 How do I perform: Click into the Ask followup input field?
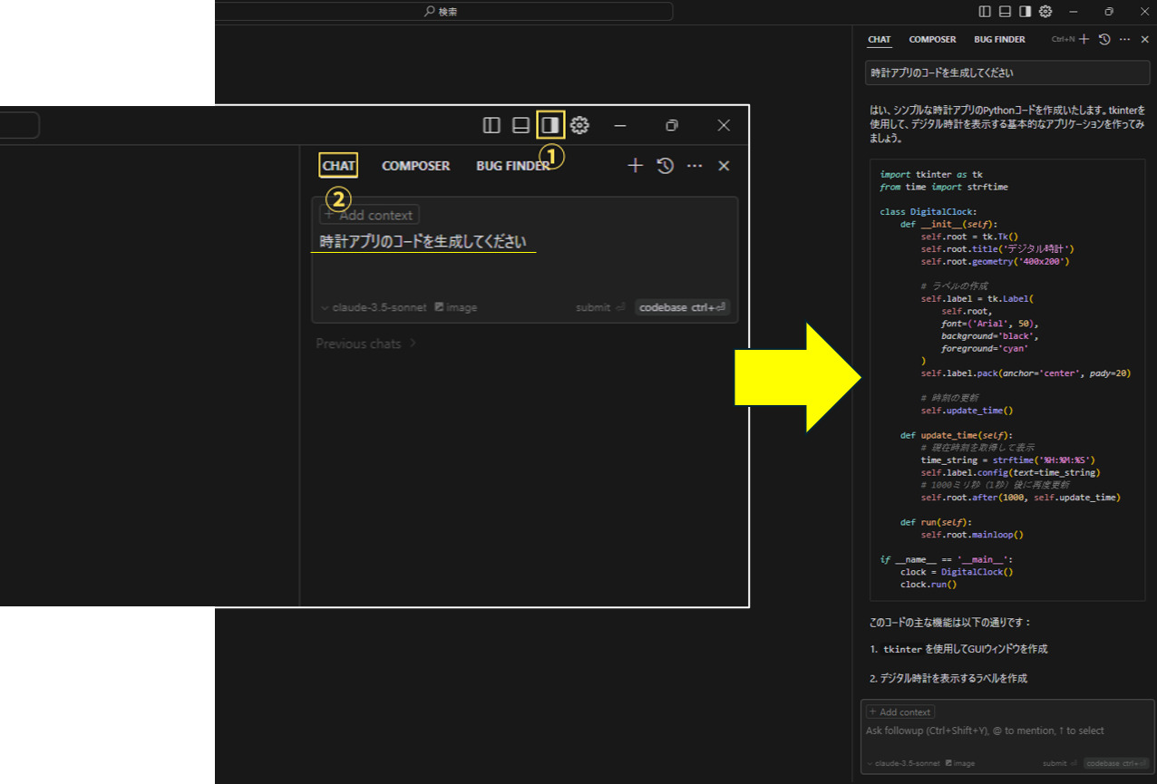[997, 731]
